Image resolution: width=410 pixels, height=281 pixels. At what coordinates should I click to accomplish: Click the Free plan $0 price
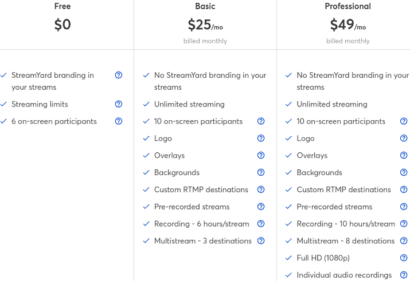[x=63, y=25]
